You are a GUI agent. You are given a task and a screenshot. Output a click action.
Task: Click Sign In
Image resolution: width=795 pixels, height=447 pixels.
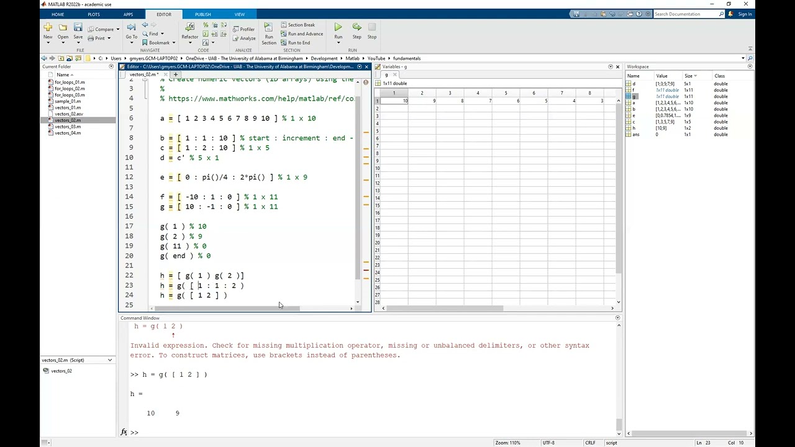[x=745, y=14]
